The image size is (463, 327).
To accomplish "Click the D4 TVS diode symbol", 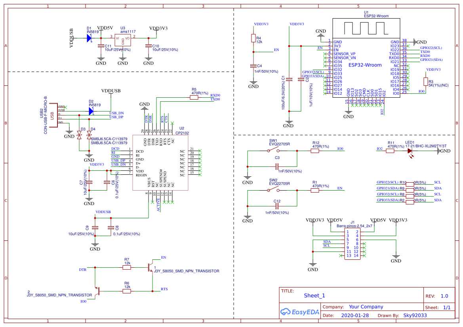I will (89, 135).
